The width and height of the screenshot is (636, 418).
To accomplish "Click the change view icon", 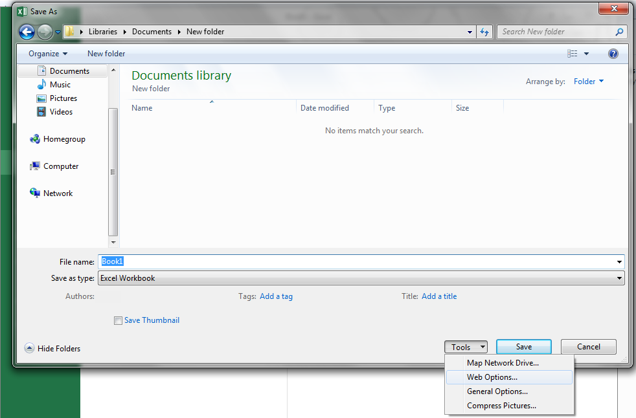I will click(573, 54).
